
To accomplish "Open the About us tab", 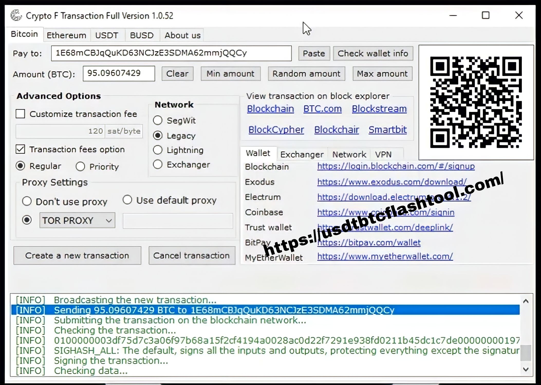I will point(182,35).
